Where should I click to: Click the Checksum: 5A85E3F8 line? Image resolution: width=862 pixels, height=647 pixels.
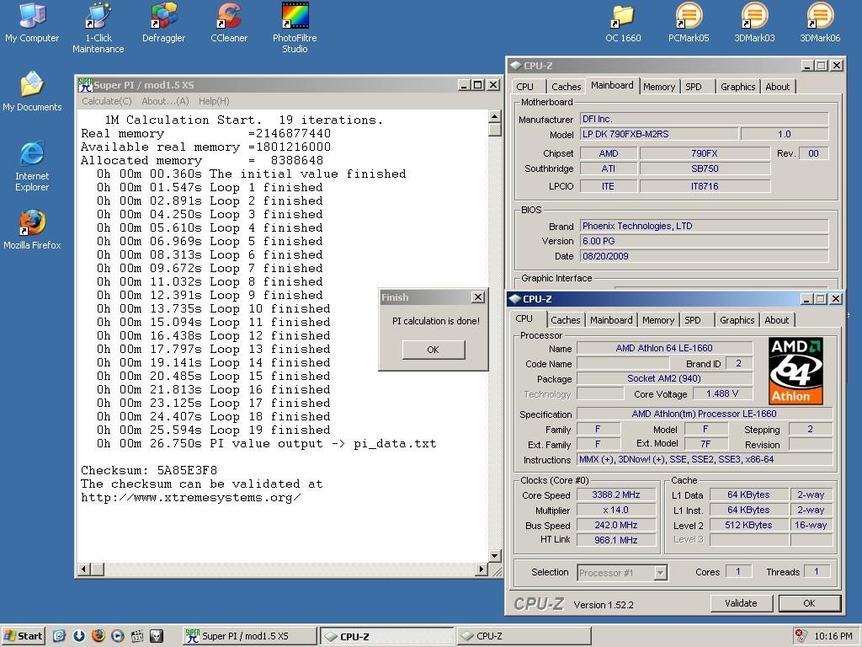149,470
